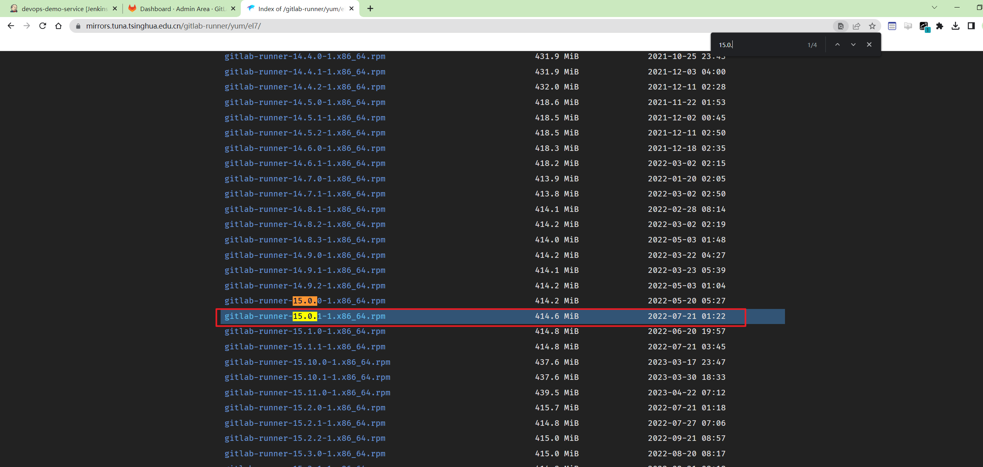Click highlighted gitlab-runner-15.0.1-1.x86_64.rpm link
Viewport: 983px width, 467px height.
(x=305, y=316)
